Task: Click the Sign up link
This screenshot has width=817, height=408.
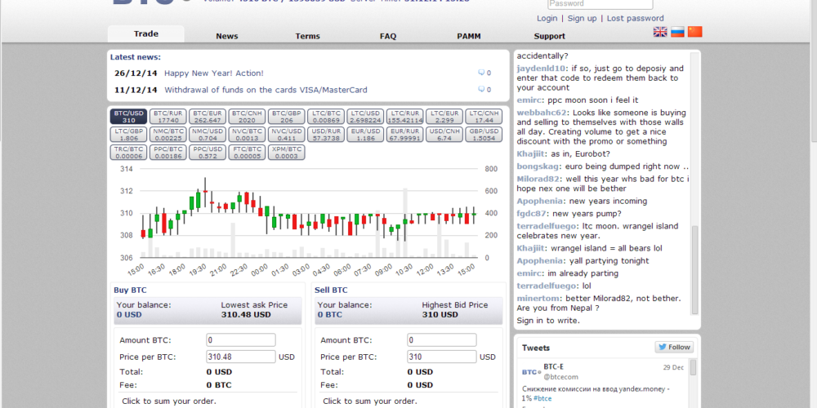Action: [x=582, y=18]
